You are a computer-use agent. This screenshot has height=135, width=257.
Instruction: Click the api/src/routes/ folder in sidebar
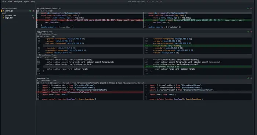coord(9,8)
